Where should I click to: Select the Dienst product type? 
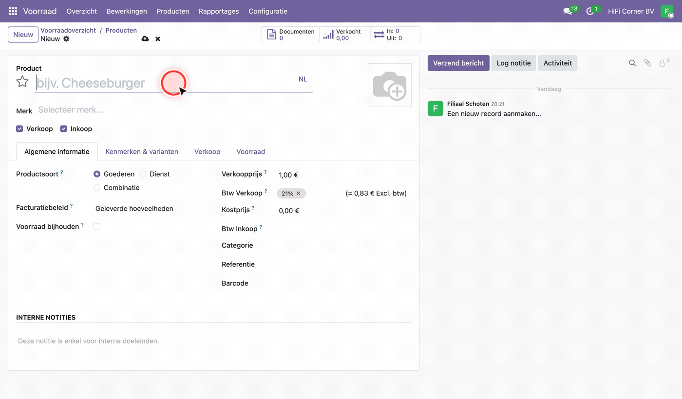(143, 174)
